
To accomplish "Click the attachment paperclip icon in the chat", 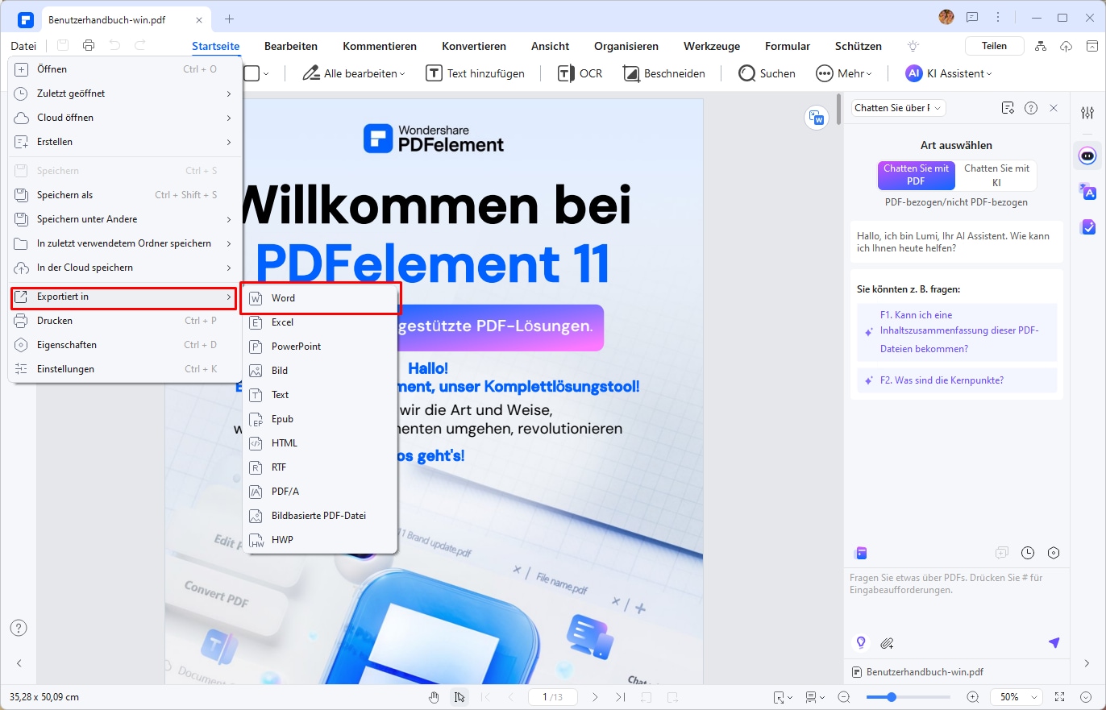I will pos(887,643).
